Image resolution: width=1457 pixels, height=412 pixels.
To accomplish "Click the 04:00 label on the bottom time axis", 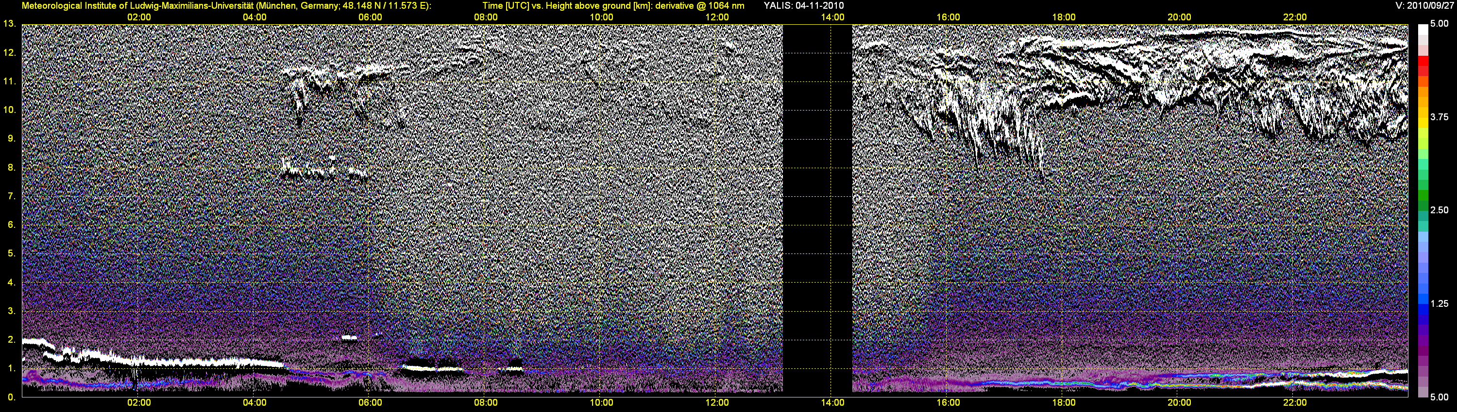I will 254,403.
